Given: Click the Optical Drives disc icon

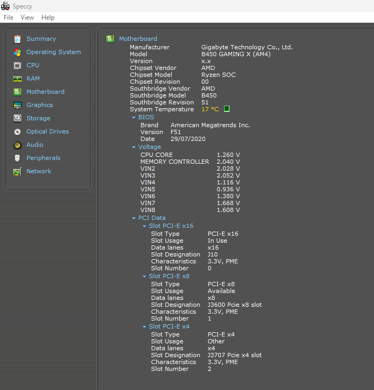Looking at the screenshot, I should [x=17, y=132].
